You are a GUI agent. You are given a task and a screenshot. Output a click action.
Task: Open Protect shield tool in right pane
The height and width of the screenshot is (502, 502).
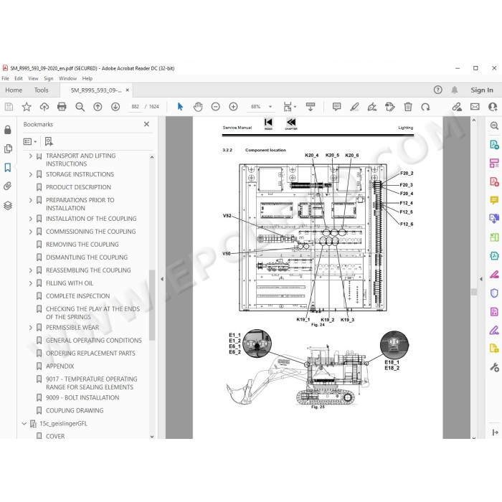[x=494, y=293]
